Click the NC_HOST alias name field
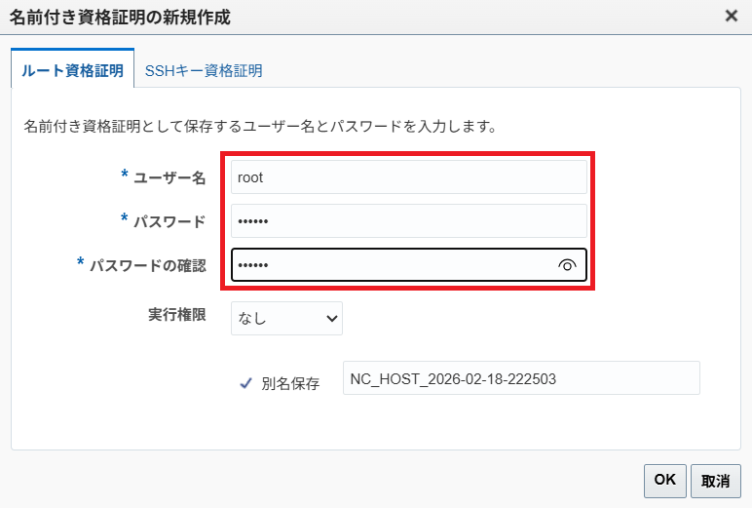The width and height of the screenshot is (752, 508). click(x=521, y=378)
